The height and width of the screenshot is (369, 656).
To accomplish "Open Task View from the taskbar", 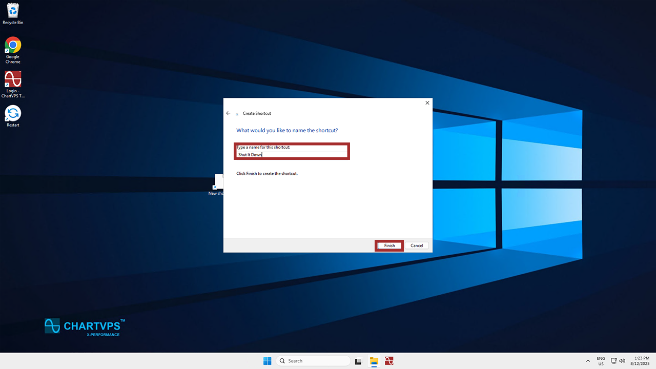I will coord(359,361).
